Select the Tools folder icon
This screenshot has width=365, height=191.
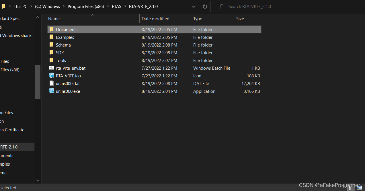pyautogui.click(x=51, y=60)
